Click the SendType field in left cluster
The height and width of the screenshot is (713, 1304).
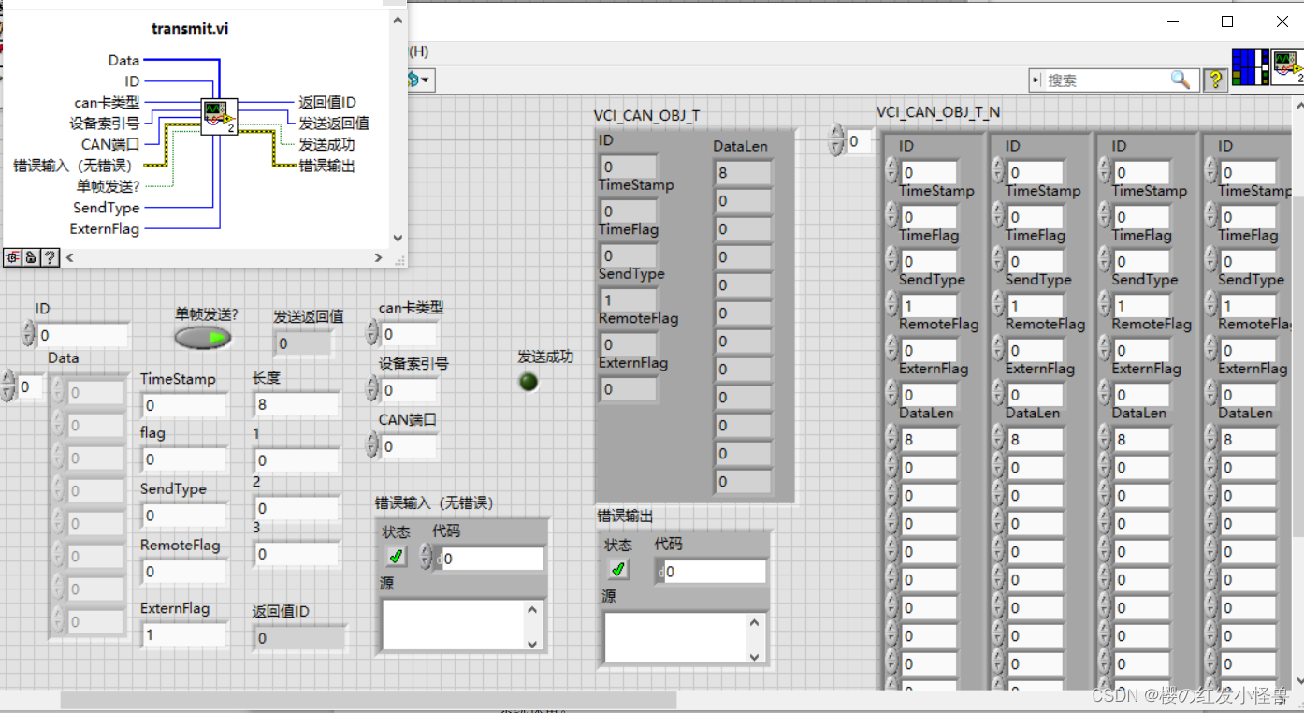point(183,516)
